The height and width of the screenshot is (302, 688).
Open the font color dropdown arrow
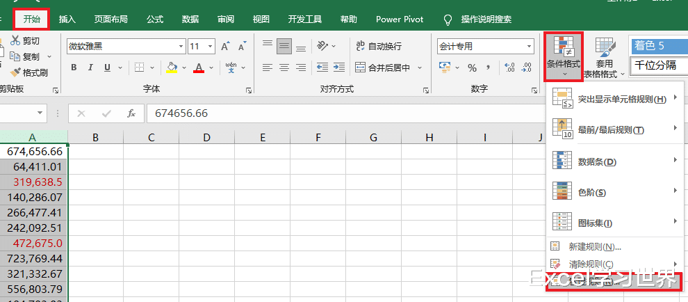pyautogui.click(x=211, y=68)
